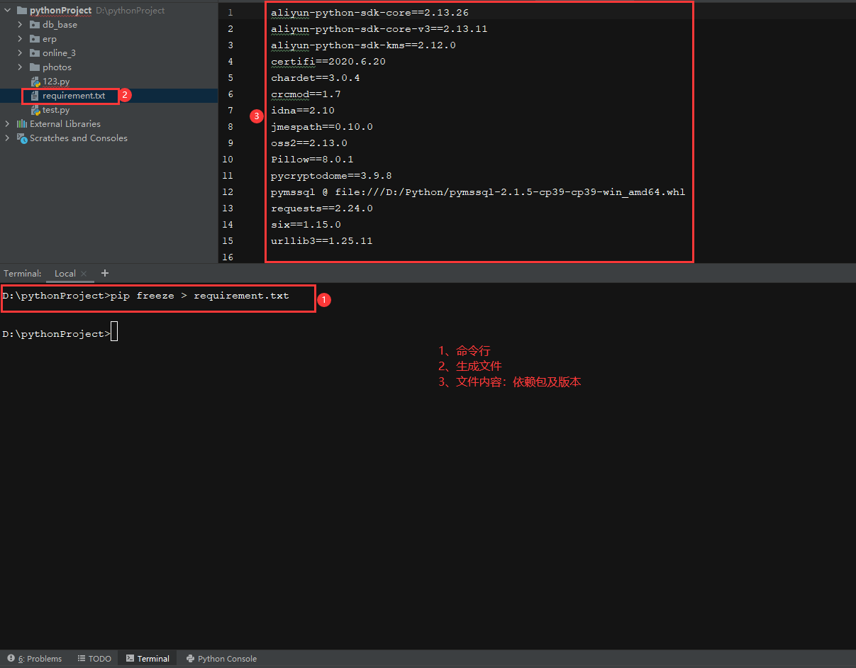Select the db_base folder icon
This screenshot has width=856, height=668.
click(35, 25)
